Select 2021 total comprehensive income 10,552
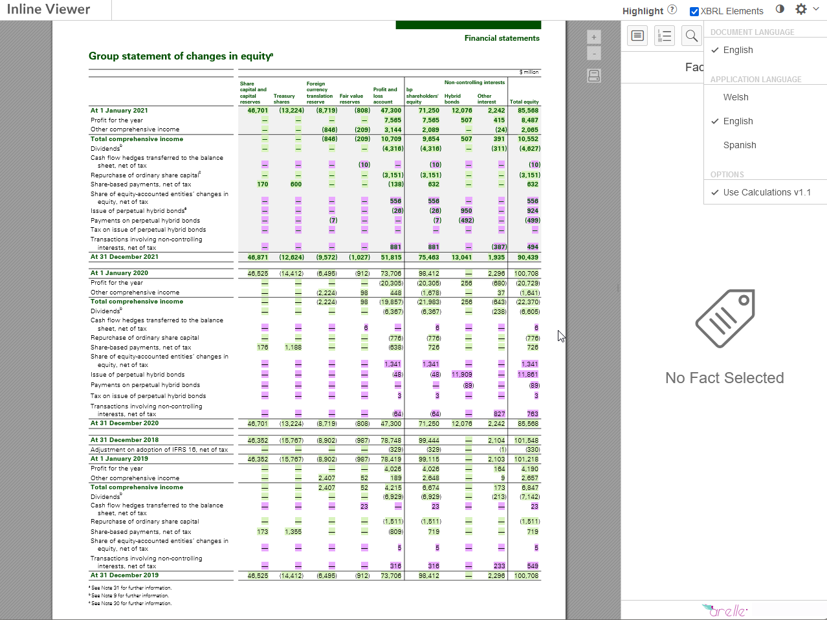Image resolution: width=827 pixels, height=620 pixels. 528,139
